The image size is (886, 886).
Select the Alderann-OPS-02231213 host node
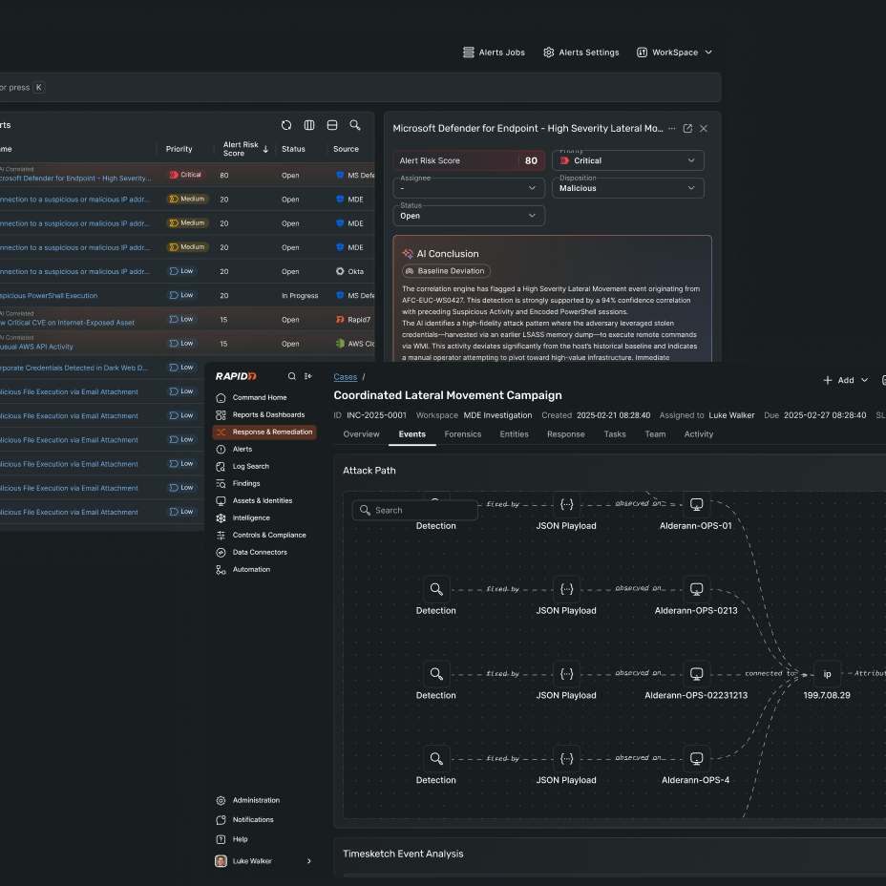(x=696, y=674)
